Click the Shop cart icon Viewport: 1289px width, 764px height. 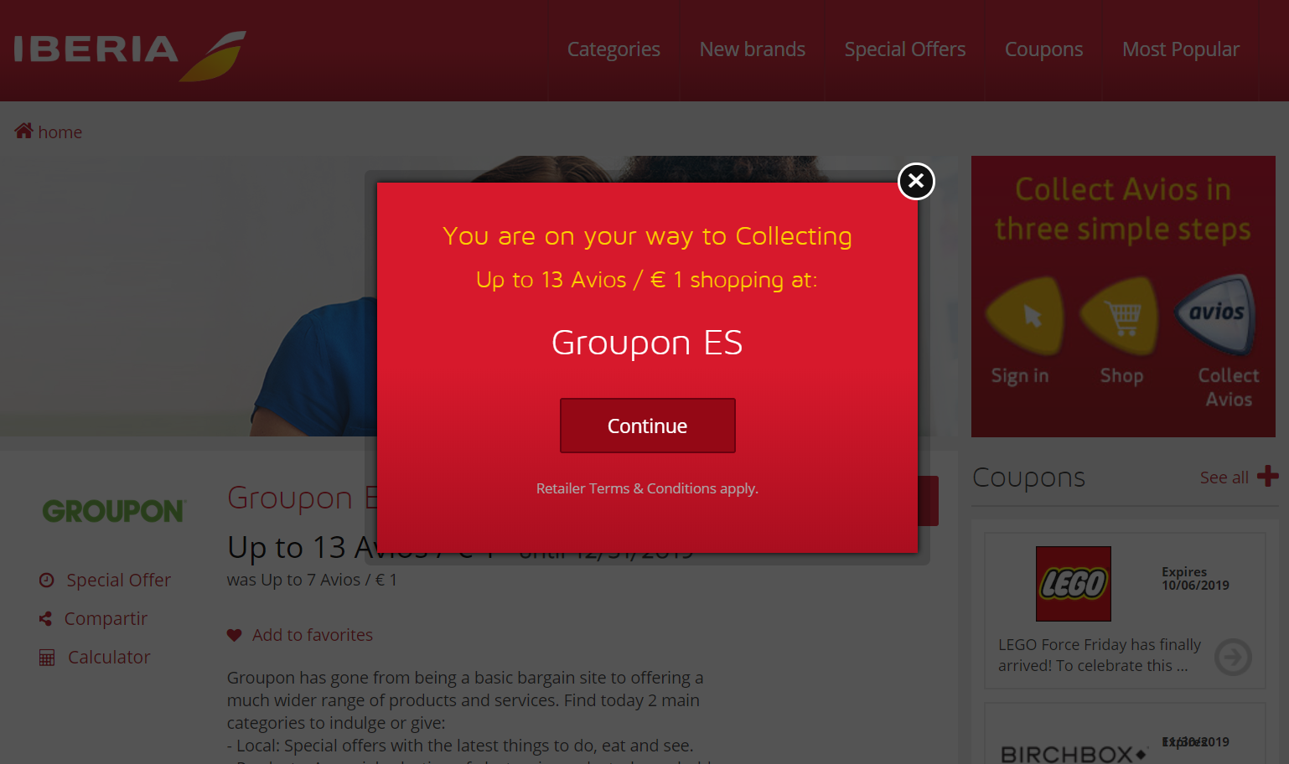tap(1120, 316)
